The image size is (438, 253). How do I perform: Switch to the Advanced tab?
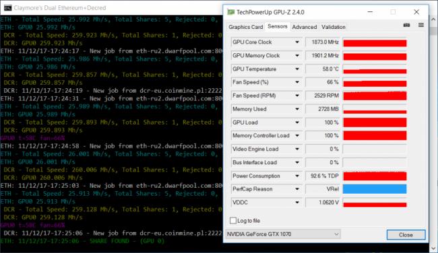[304, 27]
